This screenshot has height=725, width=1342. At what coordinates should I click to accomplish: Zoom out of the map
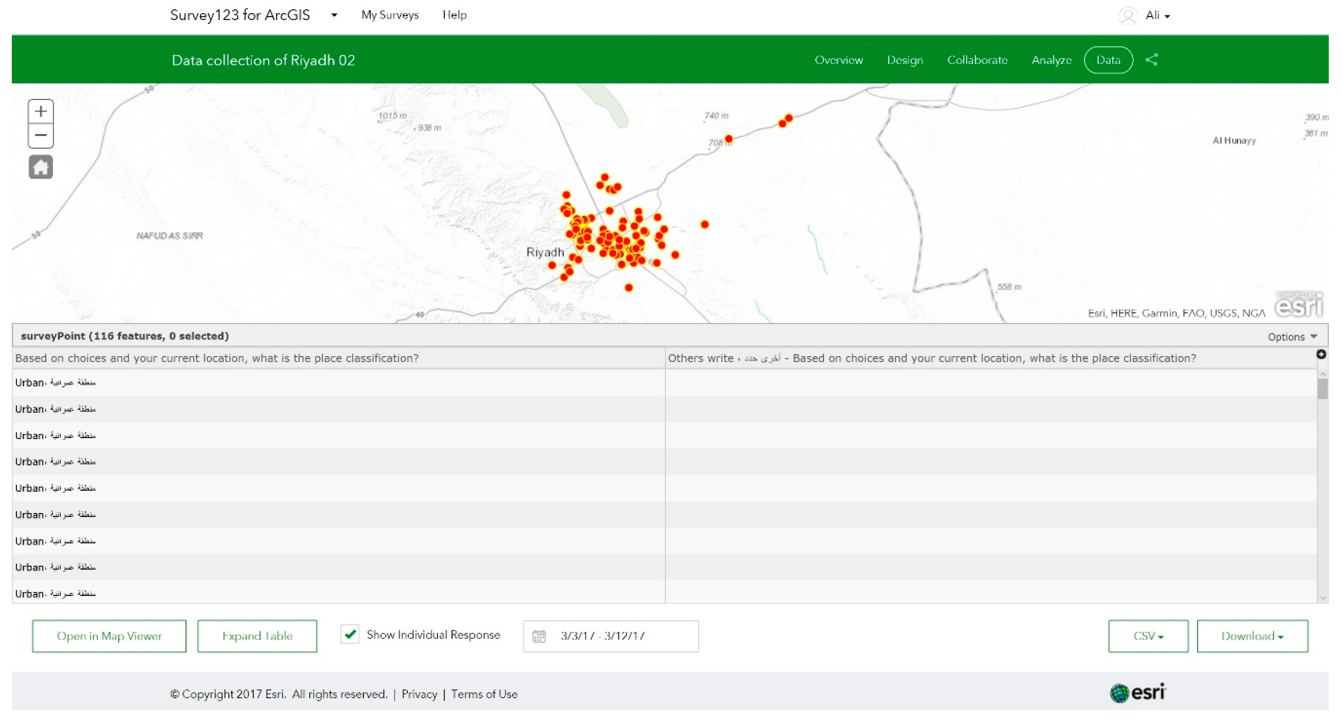pyautogui.click(x=41, y=136)
